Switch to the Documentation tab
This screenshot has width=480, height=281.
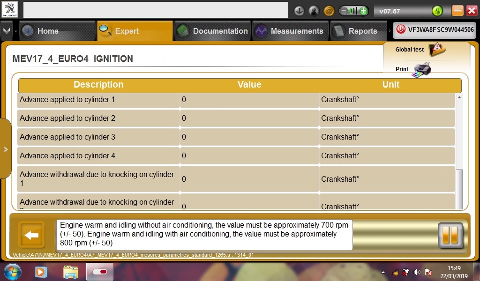tap(213, 31)
